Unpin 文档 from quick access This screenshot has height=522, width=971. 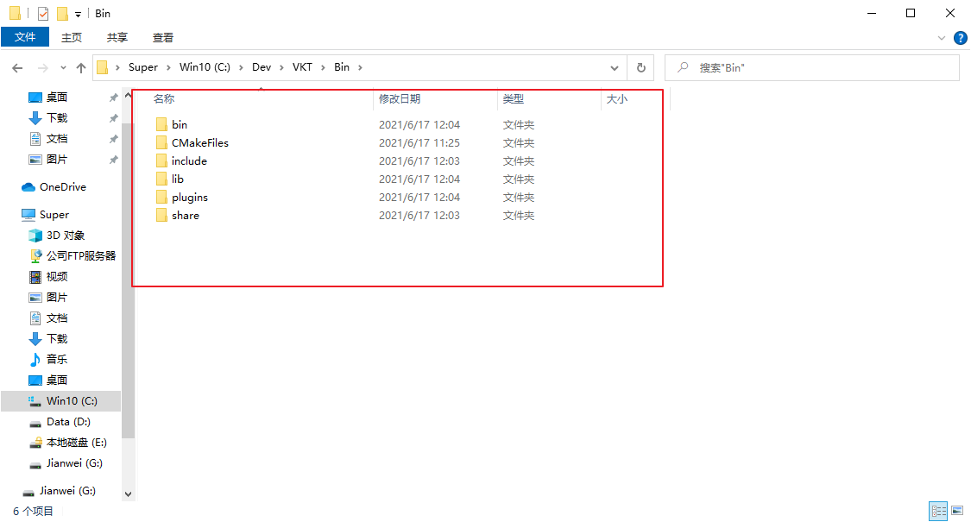[x=113, y=139]
